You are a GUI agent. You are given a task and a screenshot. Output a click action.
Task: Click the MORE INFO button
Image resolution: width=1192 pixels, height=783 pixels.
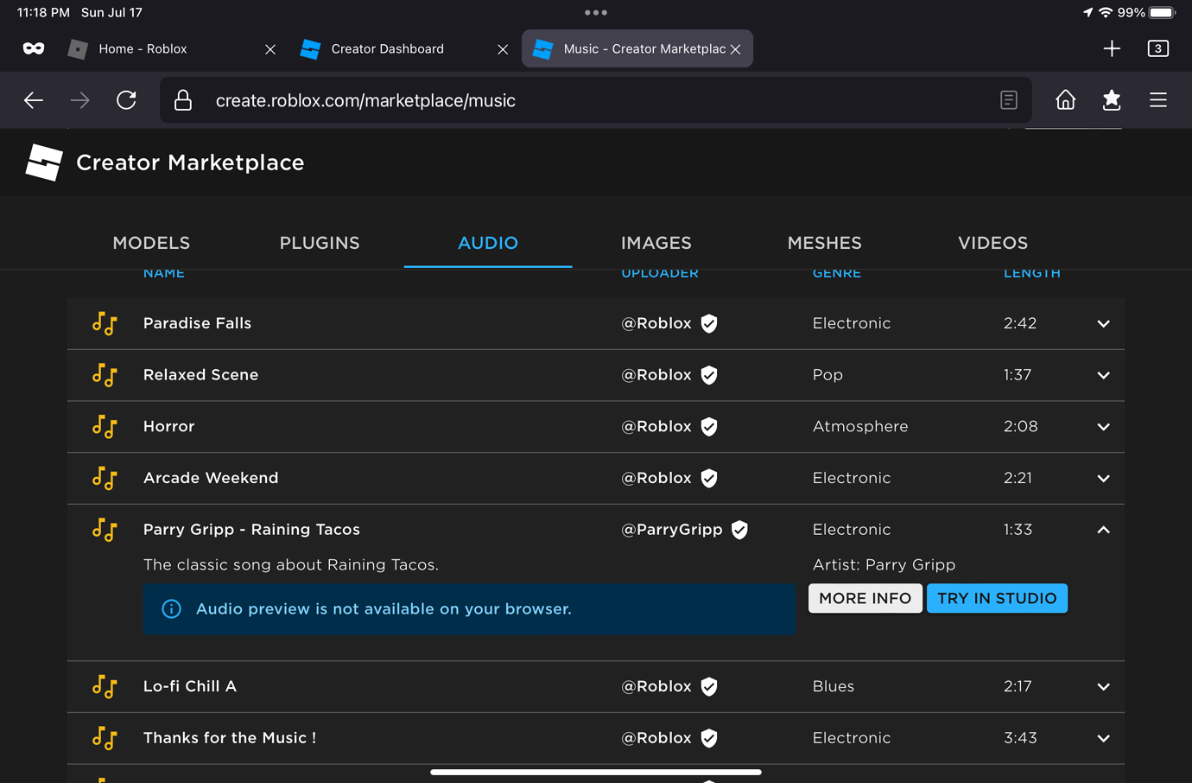point(865,598)
